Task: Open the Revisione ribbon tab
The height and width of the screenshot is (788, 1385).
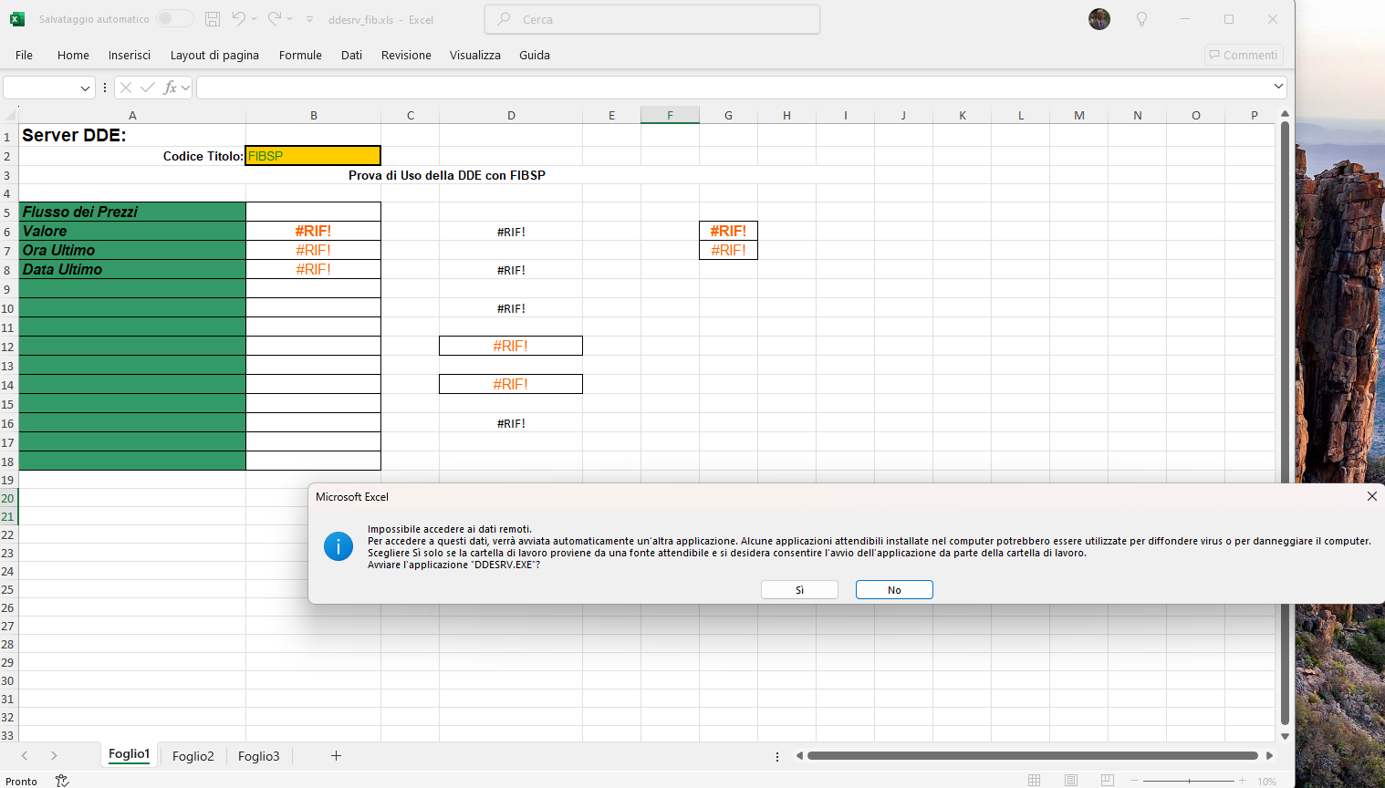Action: [406, 55]
